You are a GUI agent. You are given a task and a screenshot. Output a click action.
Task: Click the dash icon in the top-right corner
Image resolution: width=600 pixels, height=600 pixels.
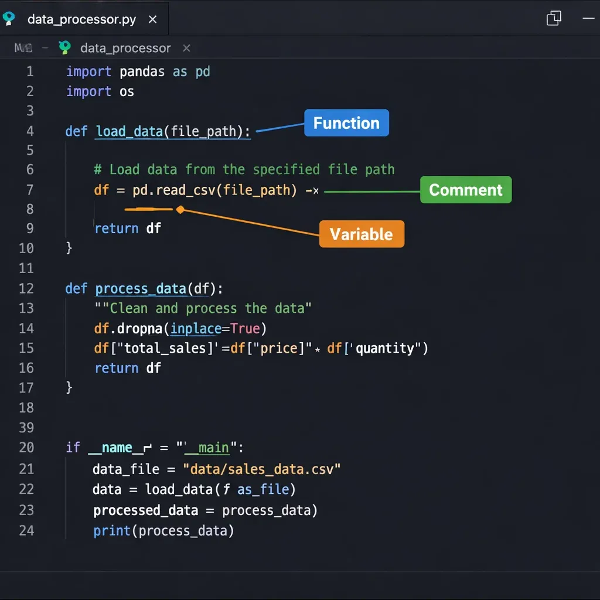[588, 19]
